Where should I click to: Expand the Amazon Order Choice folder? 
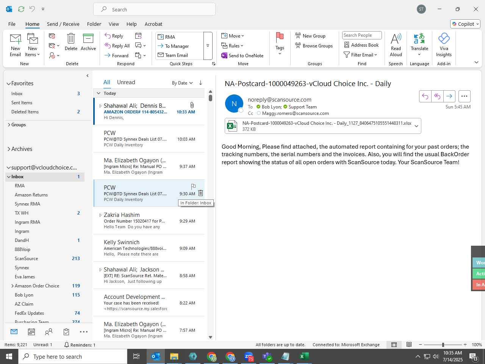[12, 286]
